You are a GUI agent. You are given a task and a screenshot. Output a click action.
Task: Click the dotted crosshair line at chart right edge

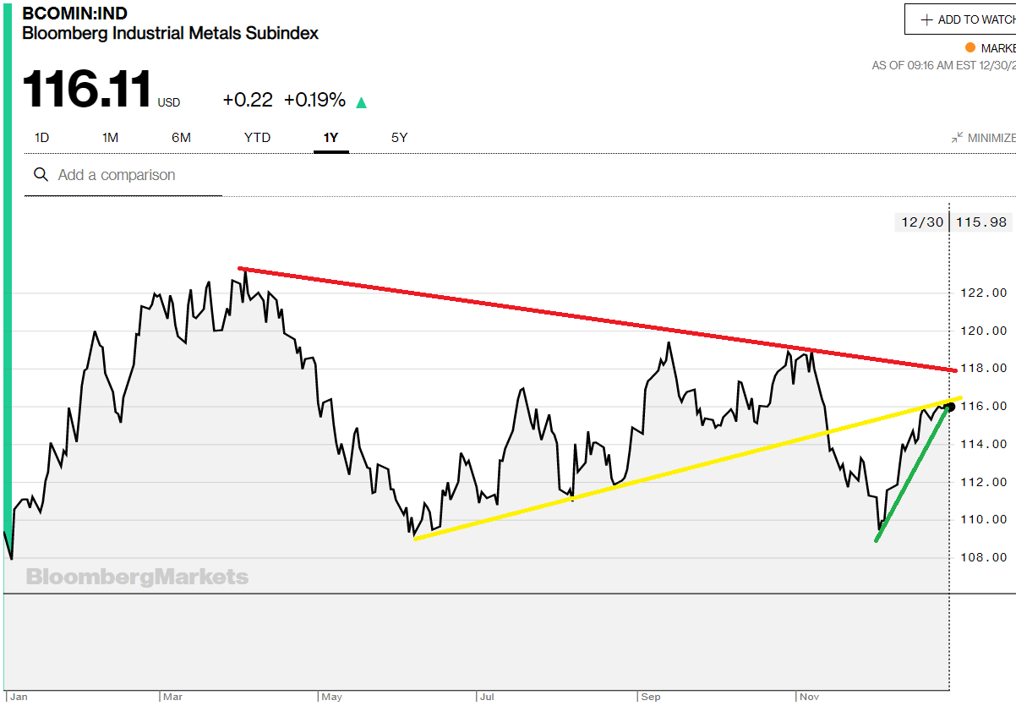948,507
